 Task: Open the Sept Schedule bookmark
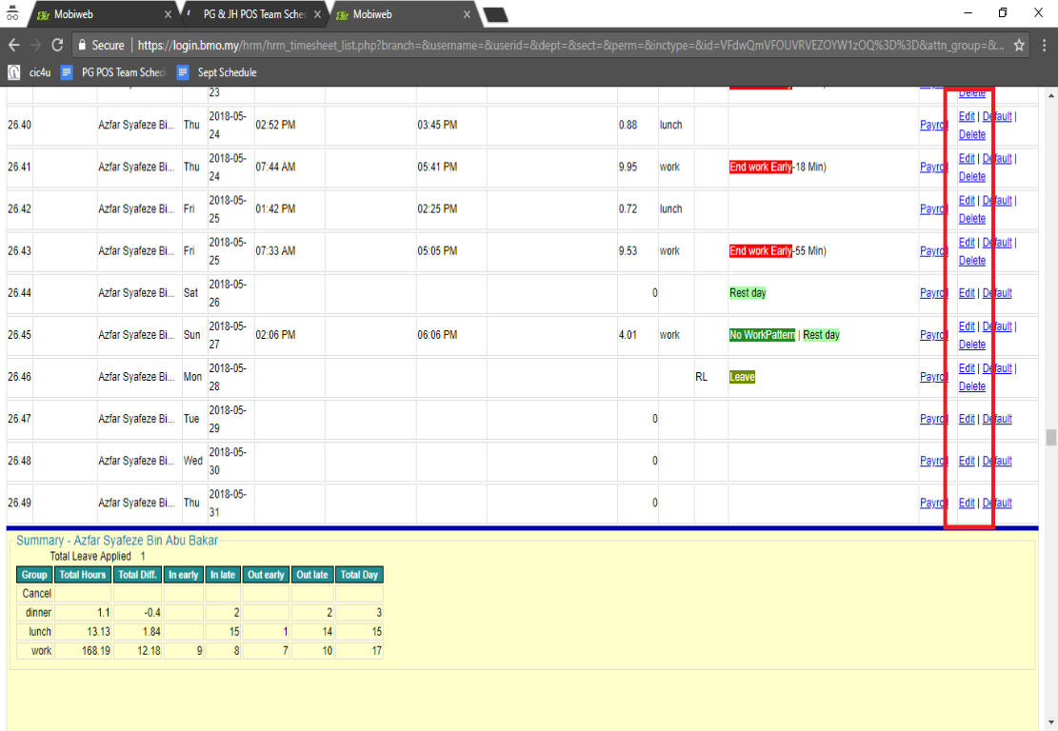[217, 72]
